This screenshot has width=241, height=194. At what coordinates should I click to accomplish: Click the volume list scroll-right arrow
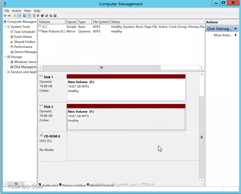pos(201,68)
